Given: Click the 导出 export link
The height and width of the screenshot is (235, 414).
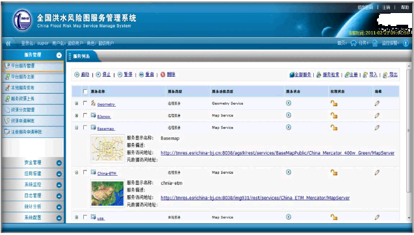Looking at the screenshot, I should tap(393, 75).
